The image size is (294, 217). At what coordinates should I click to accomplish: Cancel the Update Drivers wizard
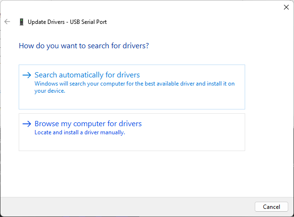click(x=271, y=206)
